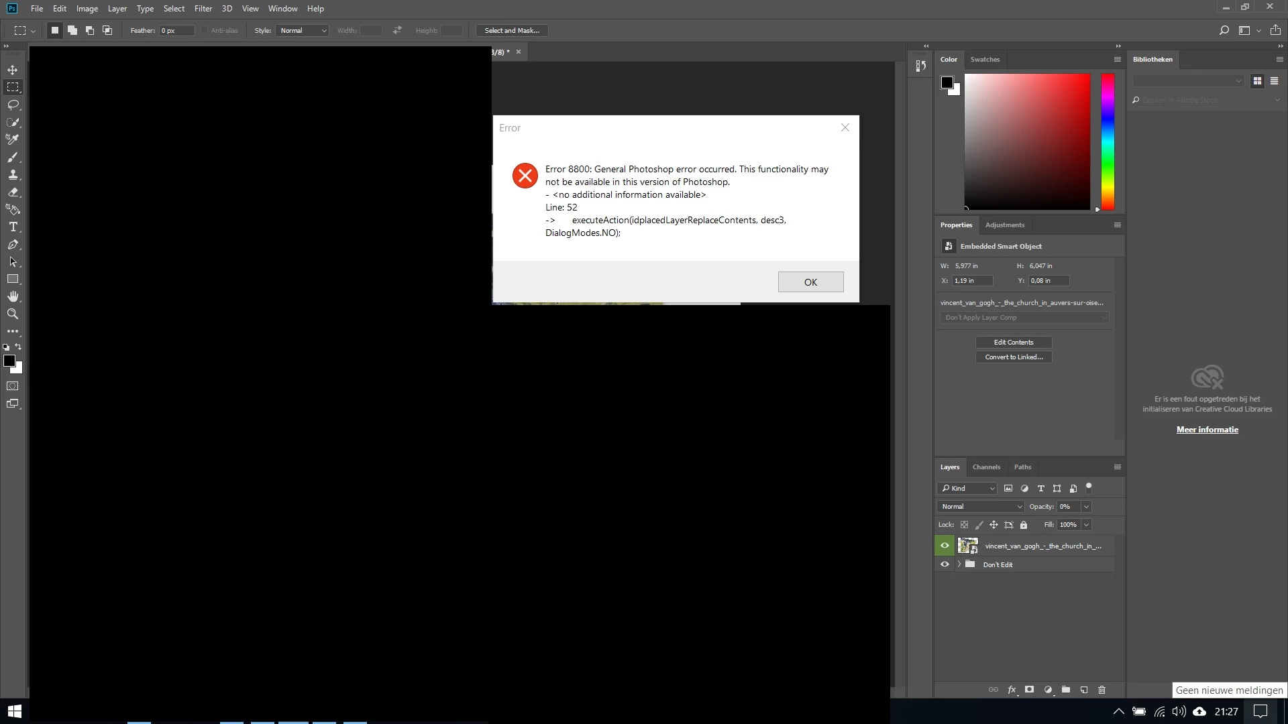The image size is (1288, 724).
Task: Open the layer blend mode Normal dropdown
Action: pyautogui.click(x=981, y=507)
